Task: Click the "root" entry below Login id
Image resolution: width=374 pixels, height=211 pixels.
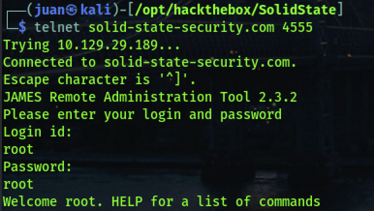Action: (x=18, y=149)
